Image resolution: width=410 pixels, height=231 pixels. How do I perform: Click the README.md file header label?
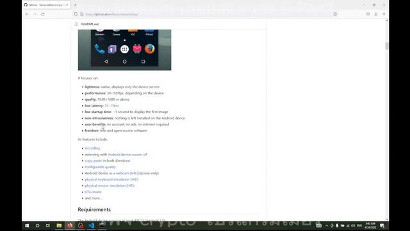(x=90, y=24)
